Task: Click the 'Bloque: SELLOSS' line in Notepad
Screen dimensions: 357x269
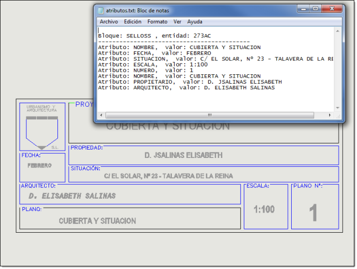Action: 155,36
